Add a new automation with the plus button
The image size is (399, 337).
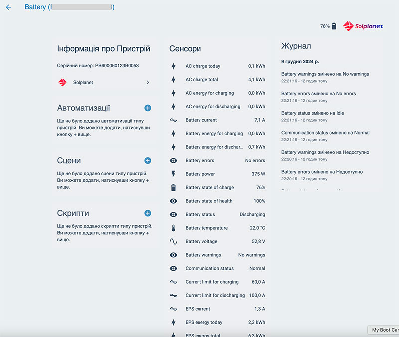pyautogui.click(x=148, y=108)
